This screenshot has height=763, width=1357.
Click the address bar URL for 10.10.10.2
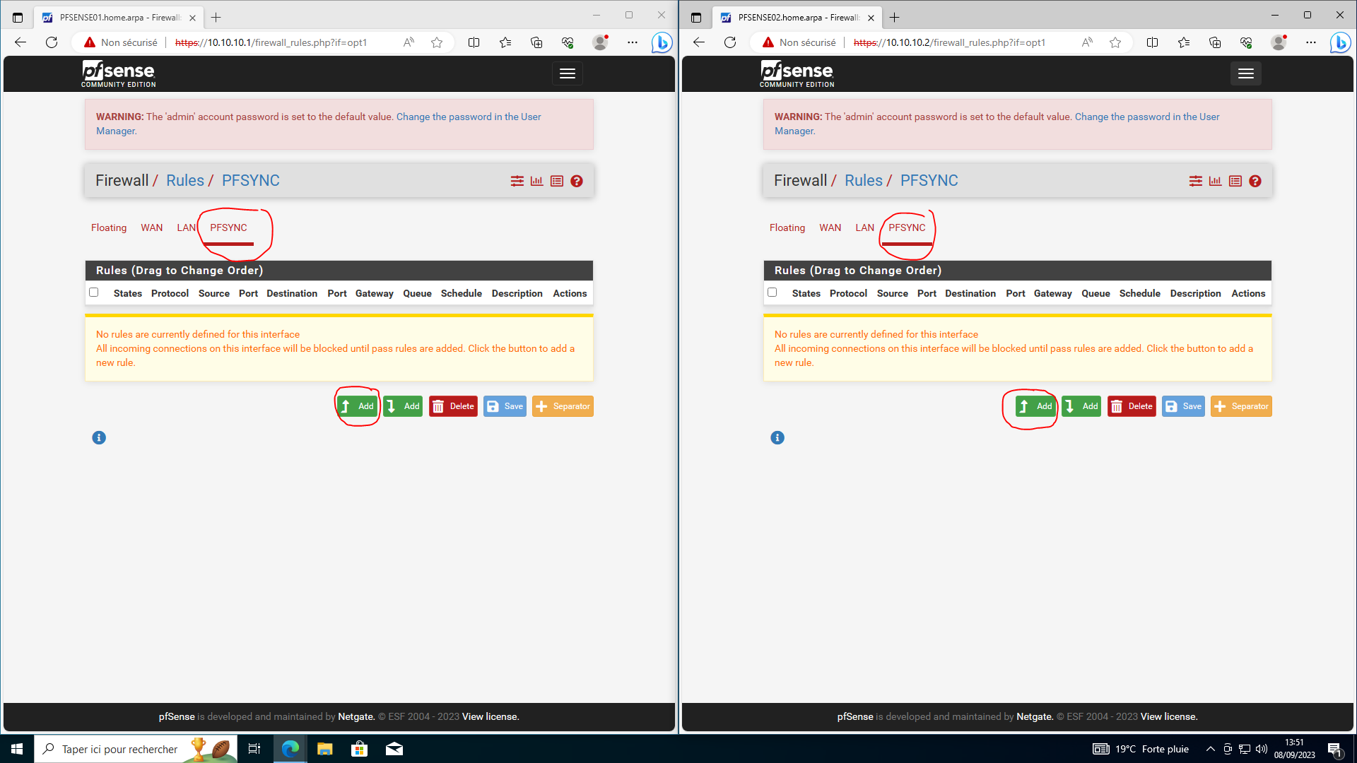pos(948,42)
